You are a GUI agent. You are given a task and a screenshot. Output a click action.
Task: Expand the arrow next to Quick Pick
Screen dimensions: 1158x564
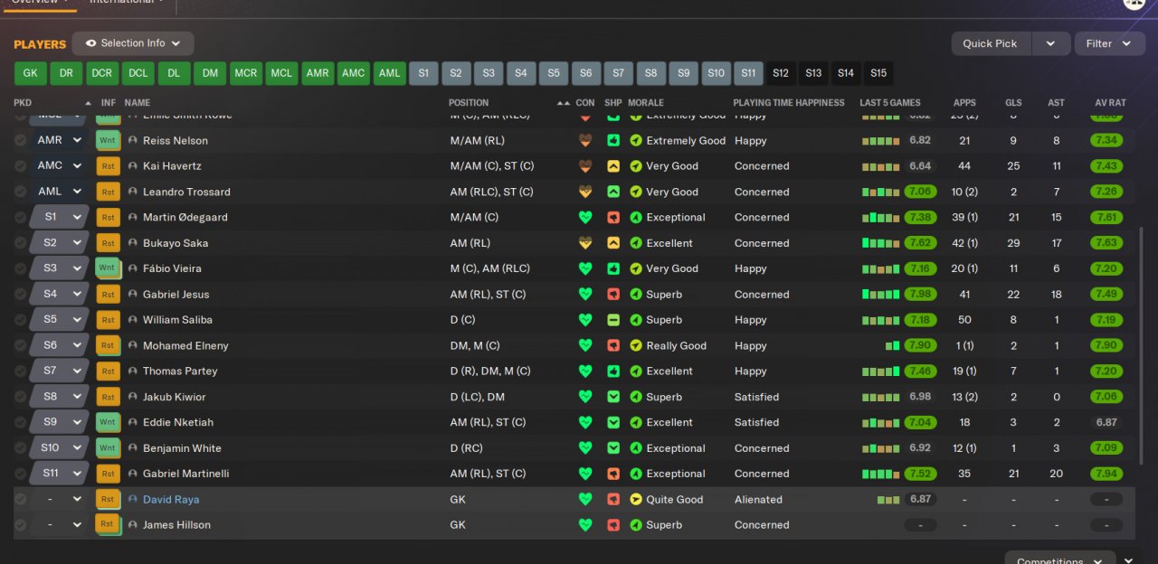point(1050,43)
